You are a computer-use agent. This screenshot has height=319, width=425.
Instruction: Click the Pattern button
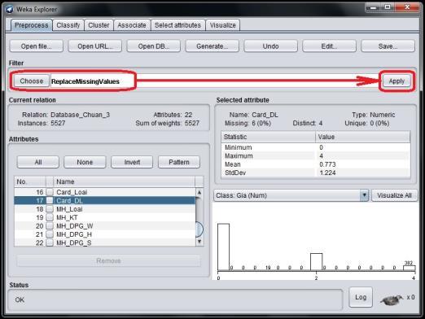tap(179, 162)
